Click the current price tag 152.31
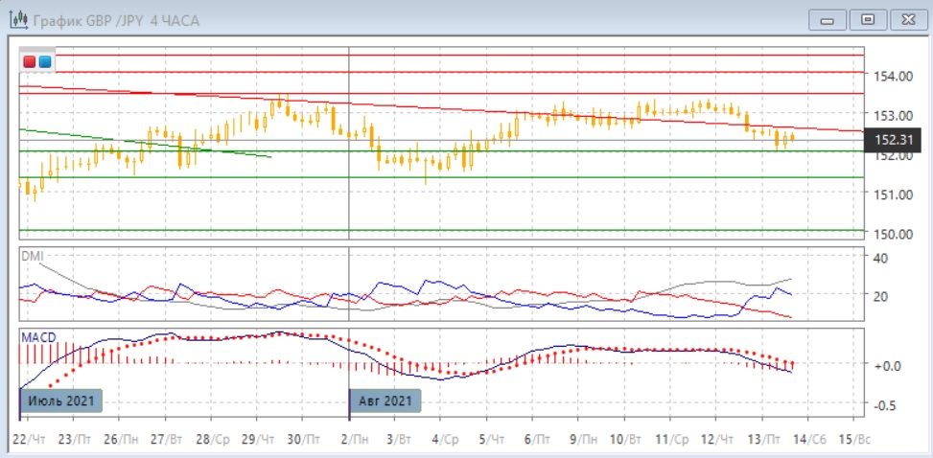The image size is (933, 458). (891, 141)
